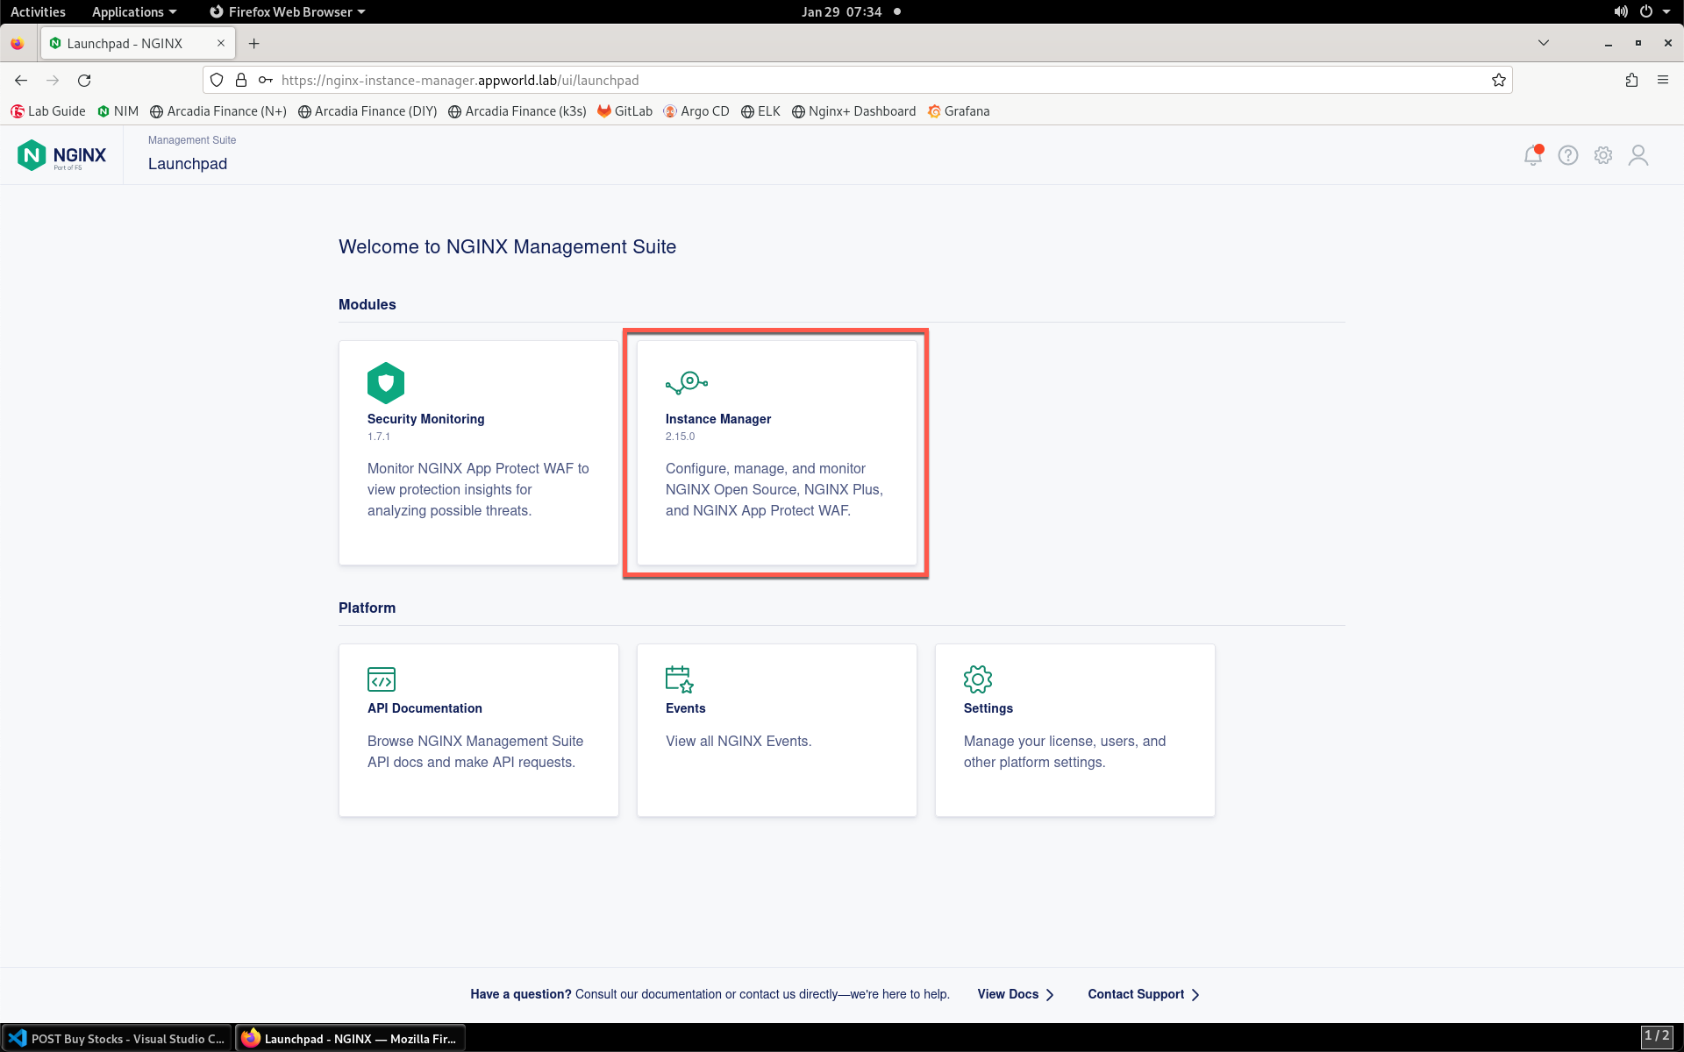This screenshot has height=1052, width=1684.
Task: Click the Launchpad page heading in header
Action: click(x=188, y=164)
